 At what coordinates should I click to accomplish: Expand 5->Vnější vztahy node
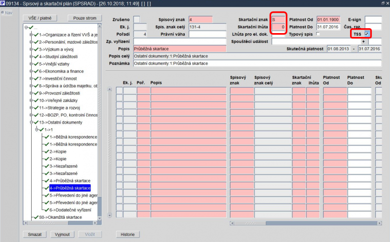(31, 64)
